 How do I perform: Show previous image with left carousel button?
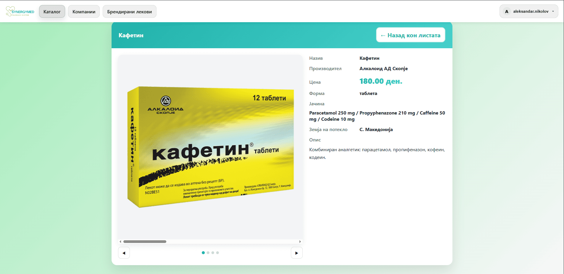click(124, 253)
